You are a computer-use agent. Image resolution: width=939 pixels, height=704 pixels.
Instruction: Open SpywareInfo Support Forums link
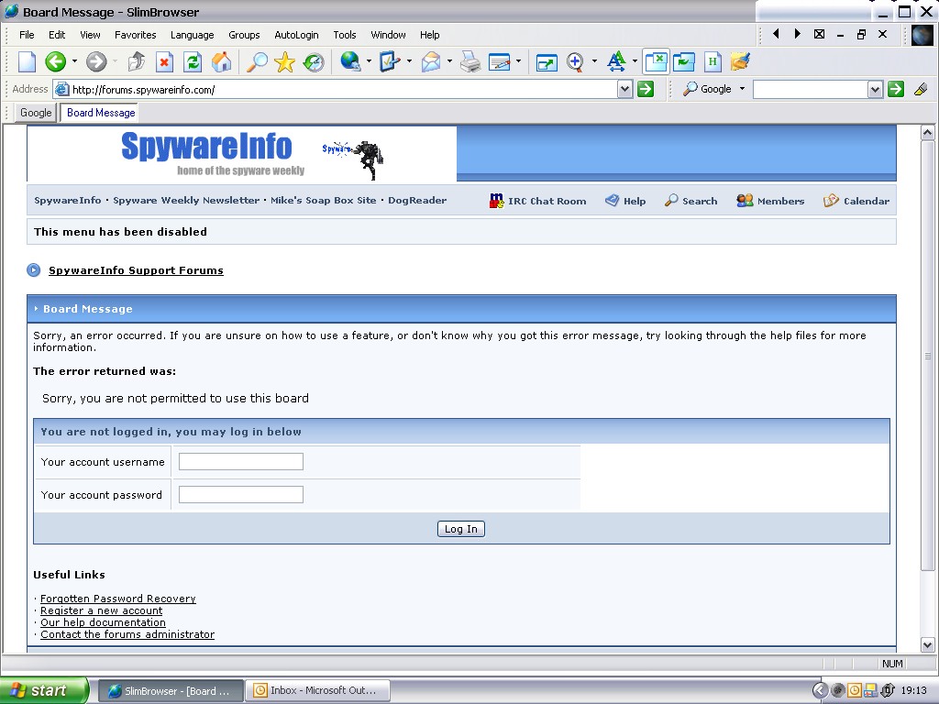click(x=136, y=270)
